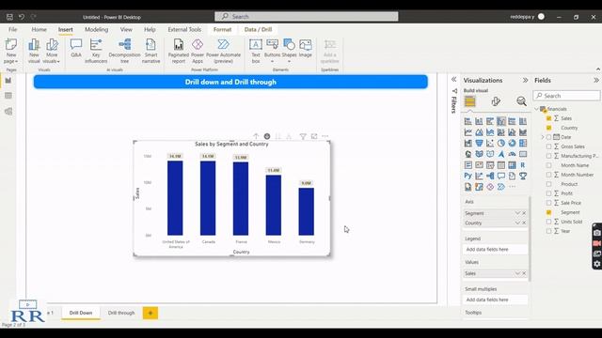Click the Fields pane Search box
Screen dimensions: 602x338
pyautogui.click(x=566, y=96)
